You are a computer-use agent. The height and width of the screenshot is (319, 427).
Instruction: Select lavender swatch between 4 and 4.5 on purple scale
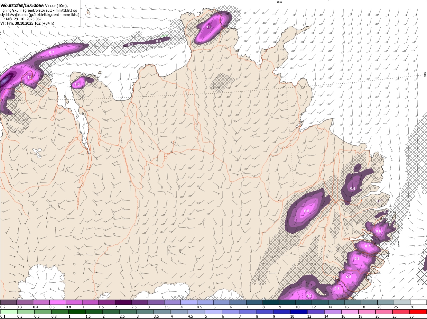[x=189, y=302]
